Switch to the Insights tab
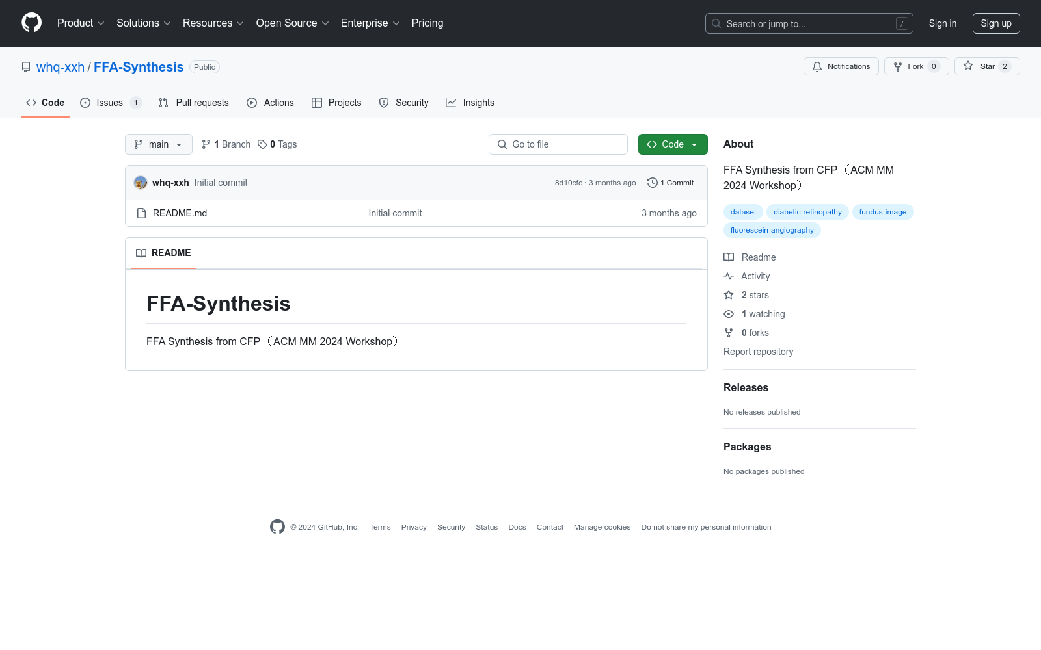 pyautogui.click(x=470, y=103)
